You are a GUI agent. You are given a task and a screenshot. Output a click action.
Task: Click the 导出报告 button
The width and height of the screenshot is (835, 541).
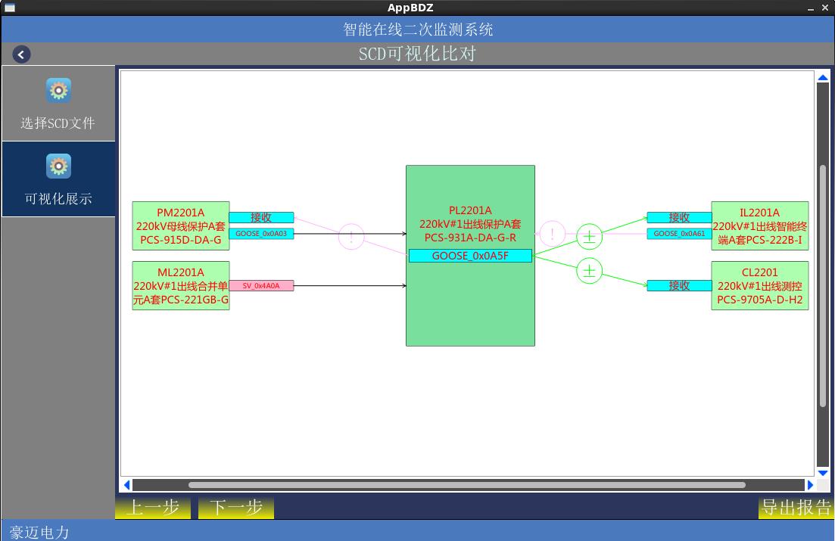pyautogui.click(x=796, y=508)
